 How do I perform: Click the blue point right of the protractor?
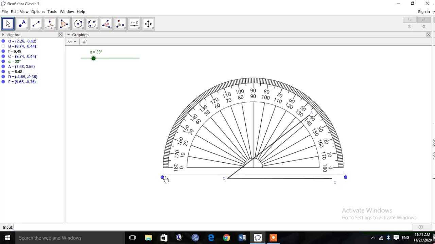tap(346, 177)
